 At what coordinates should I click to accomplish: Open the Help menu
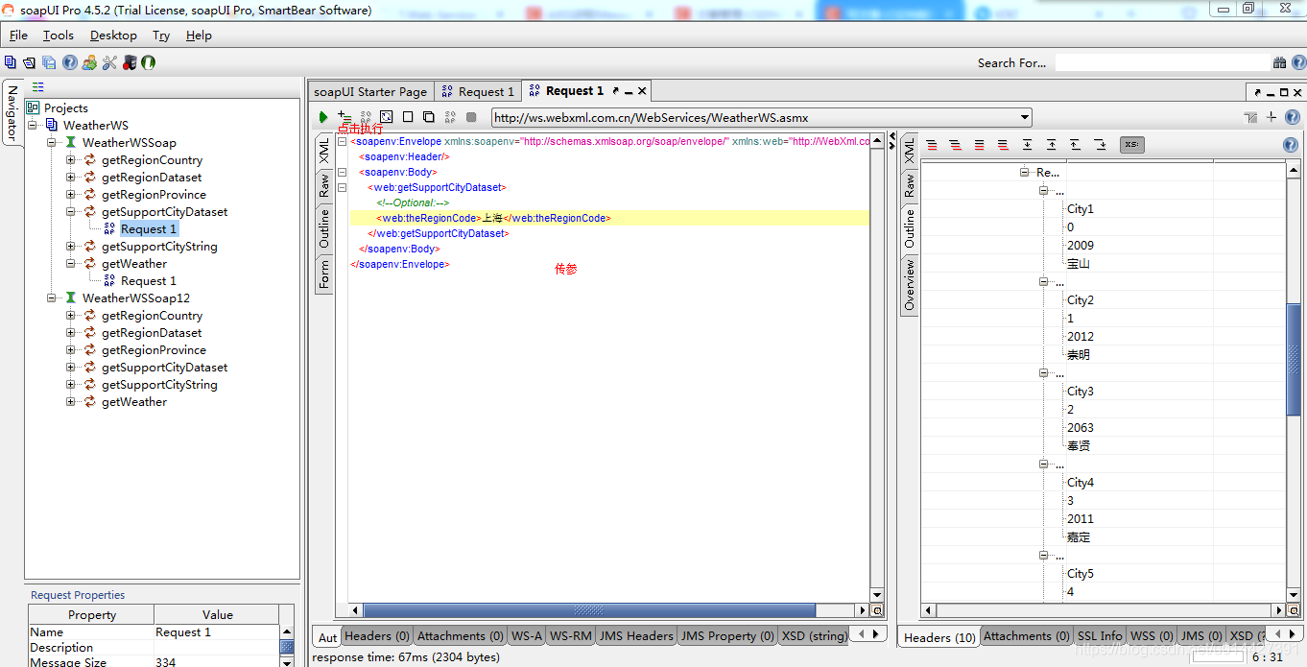199,36
